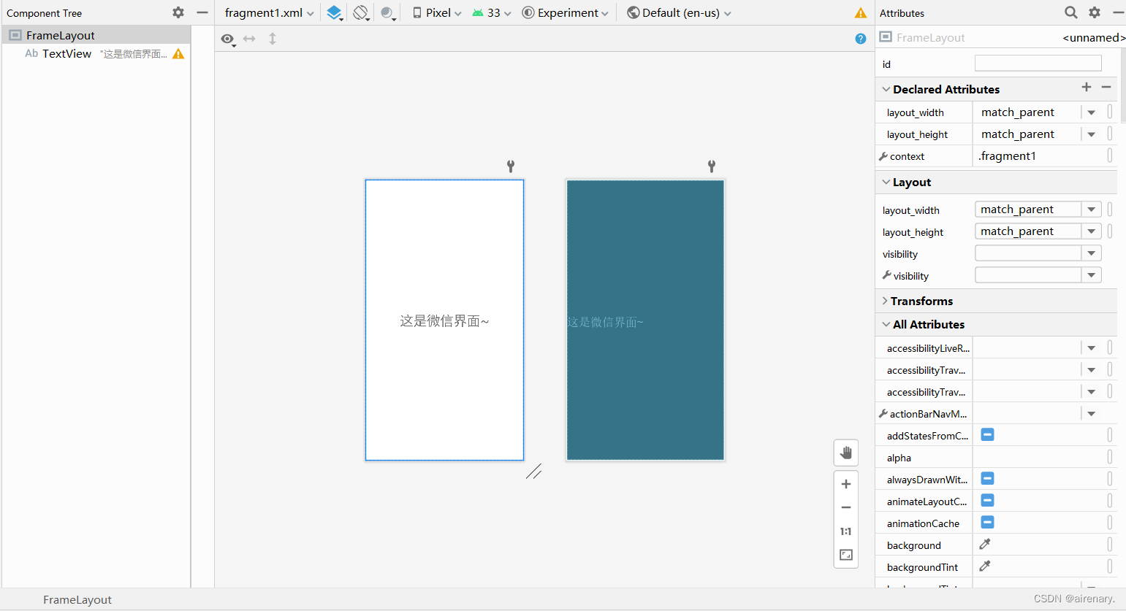Viewport: 1126px width, 611px height.
Task: Click wrench icon above blueprint preview
Action: (x=712, y=166)
